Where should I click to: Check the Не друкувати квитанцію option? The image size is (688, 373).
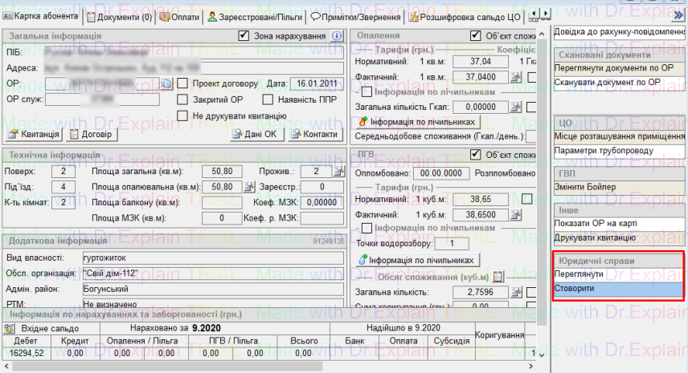(182, 116)
